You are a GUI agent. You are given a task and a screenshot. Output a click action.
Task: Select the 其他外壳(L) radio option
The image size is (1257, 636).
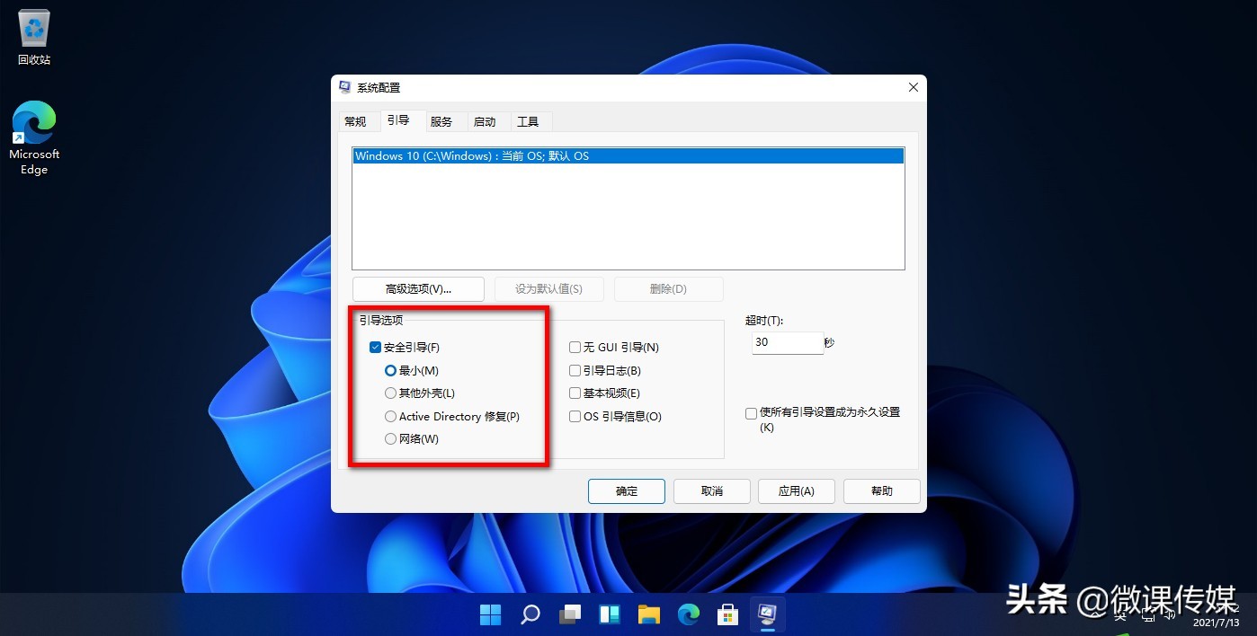pyautogui.click(x=390, y=393)
